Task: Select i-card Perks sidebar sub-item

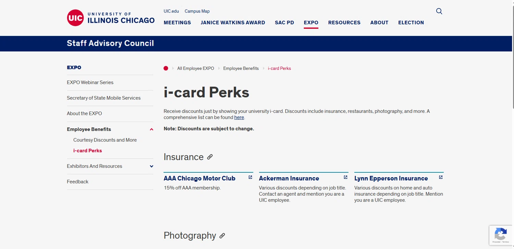Action: (x=87, y=150)
